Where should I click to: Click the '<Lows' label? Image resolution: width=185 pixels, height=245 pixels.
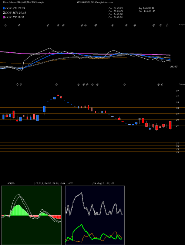(x=182, y=84)
